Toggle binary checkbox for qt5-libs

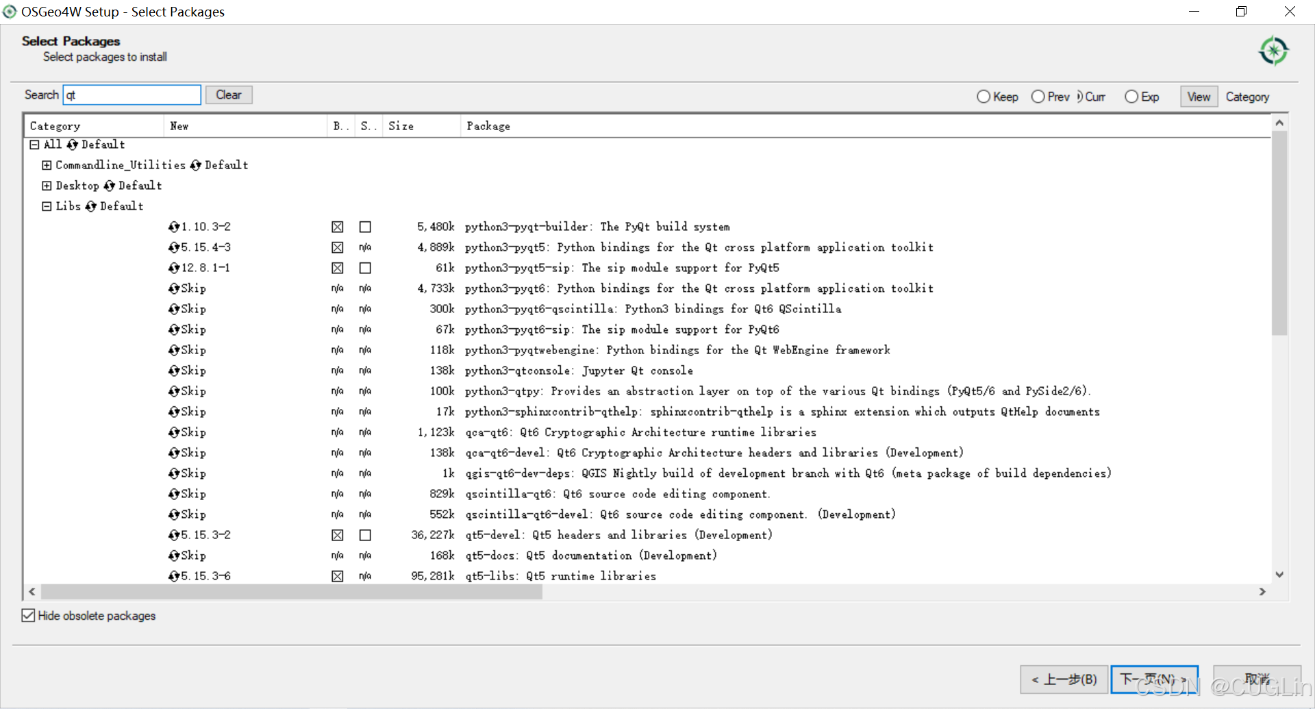[x=338, y=576]
